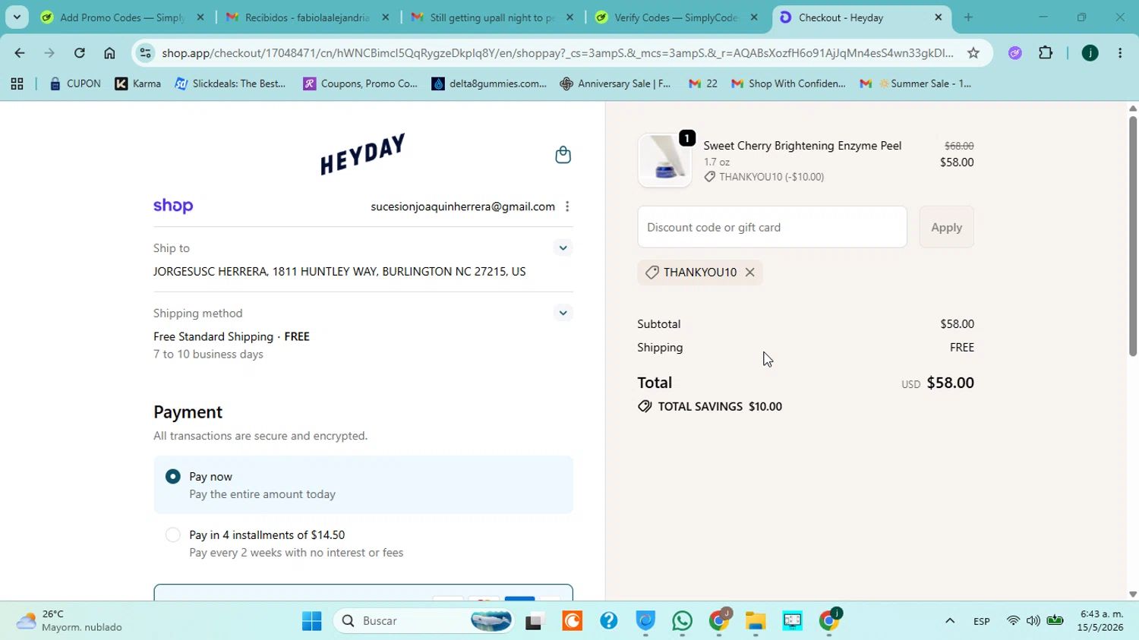Open File Explorer from the taskbar
This screenshot has width=1139, height=640.
point(756,621)
